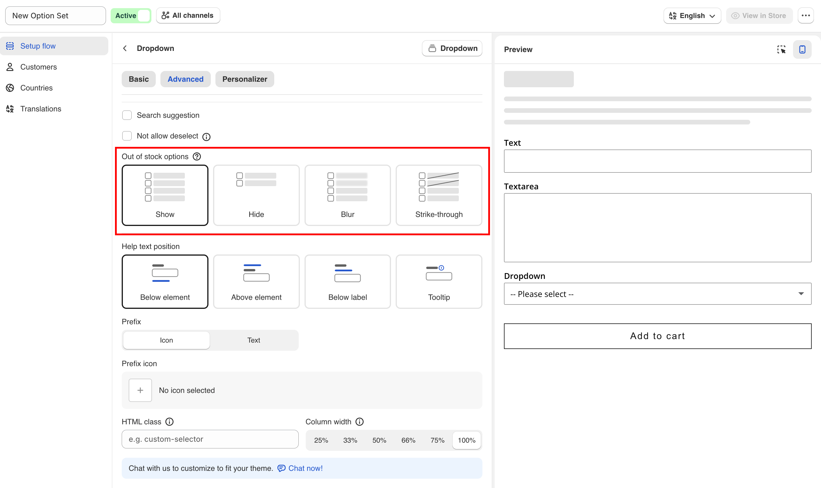Viewport: 821px width, 488px height.
Task: Open the three-dots more menu
Action: click(806, 15)
